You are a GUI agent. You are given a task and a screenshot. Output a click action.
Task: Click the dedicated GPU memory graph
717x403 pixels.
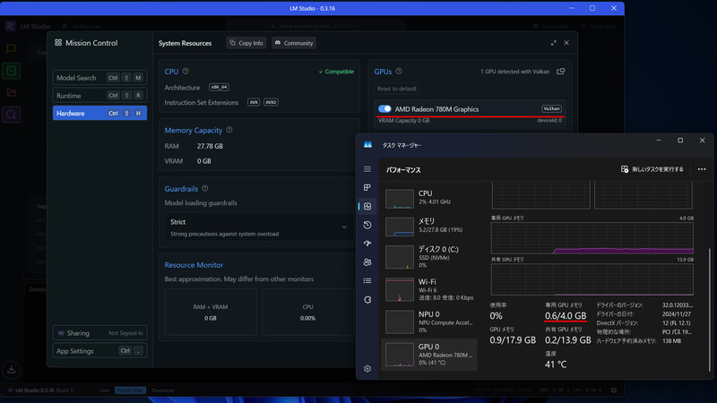tap(592, 238)
